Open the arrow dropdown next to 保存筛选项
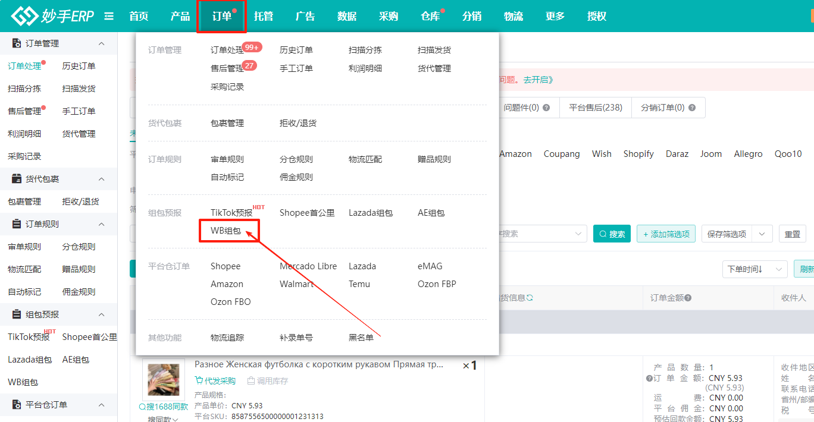 pos(762,234)
